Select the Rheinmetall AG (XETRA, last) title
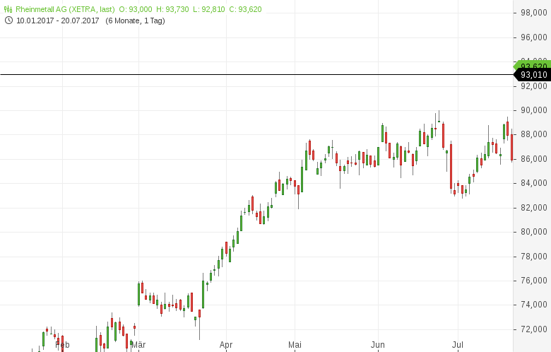This screenshot has height=352, width=551. pos(65,9)
